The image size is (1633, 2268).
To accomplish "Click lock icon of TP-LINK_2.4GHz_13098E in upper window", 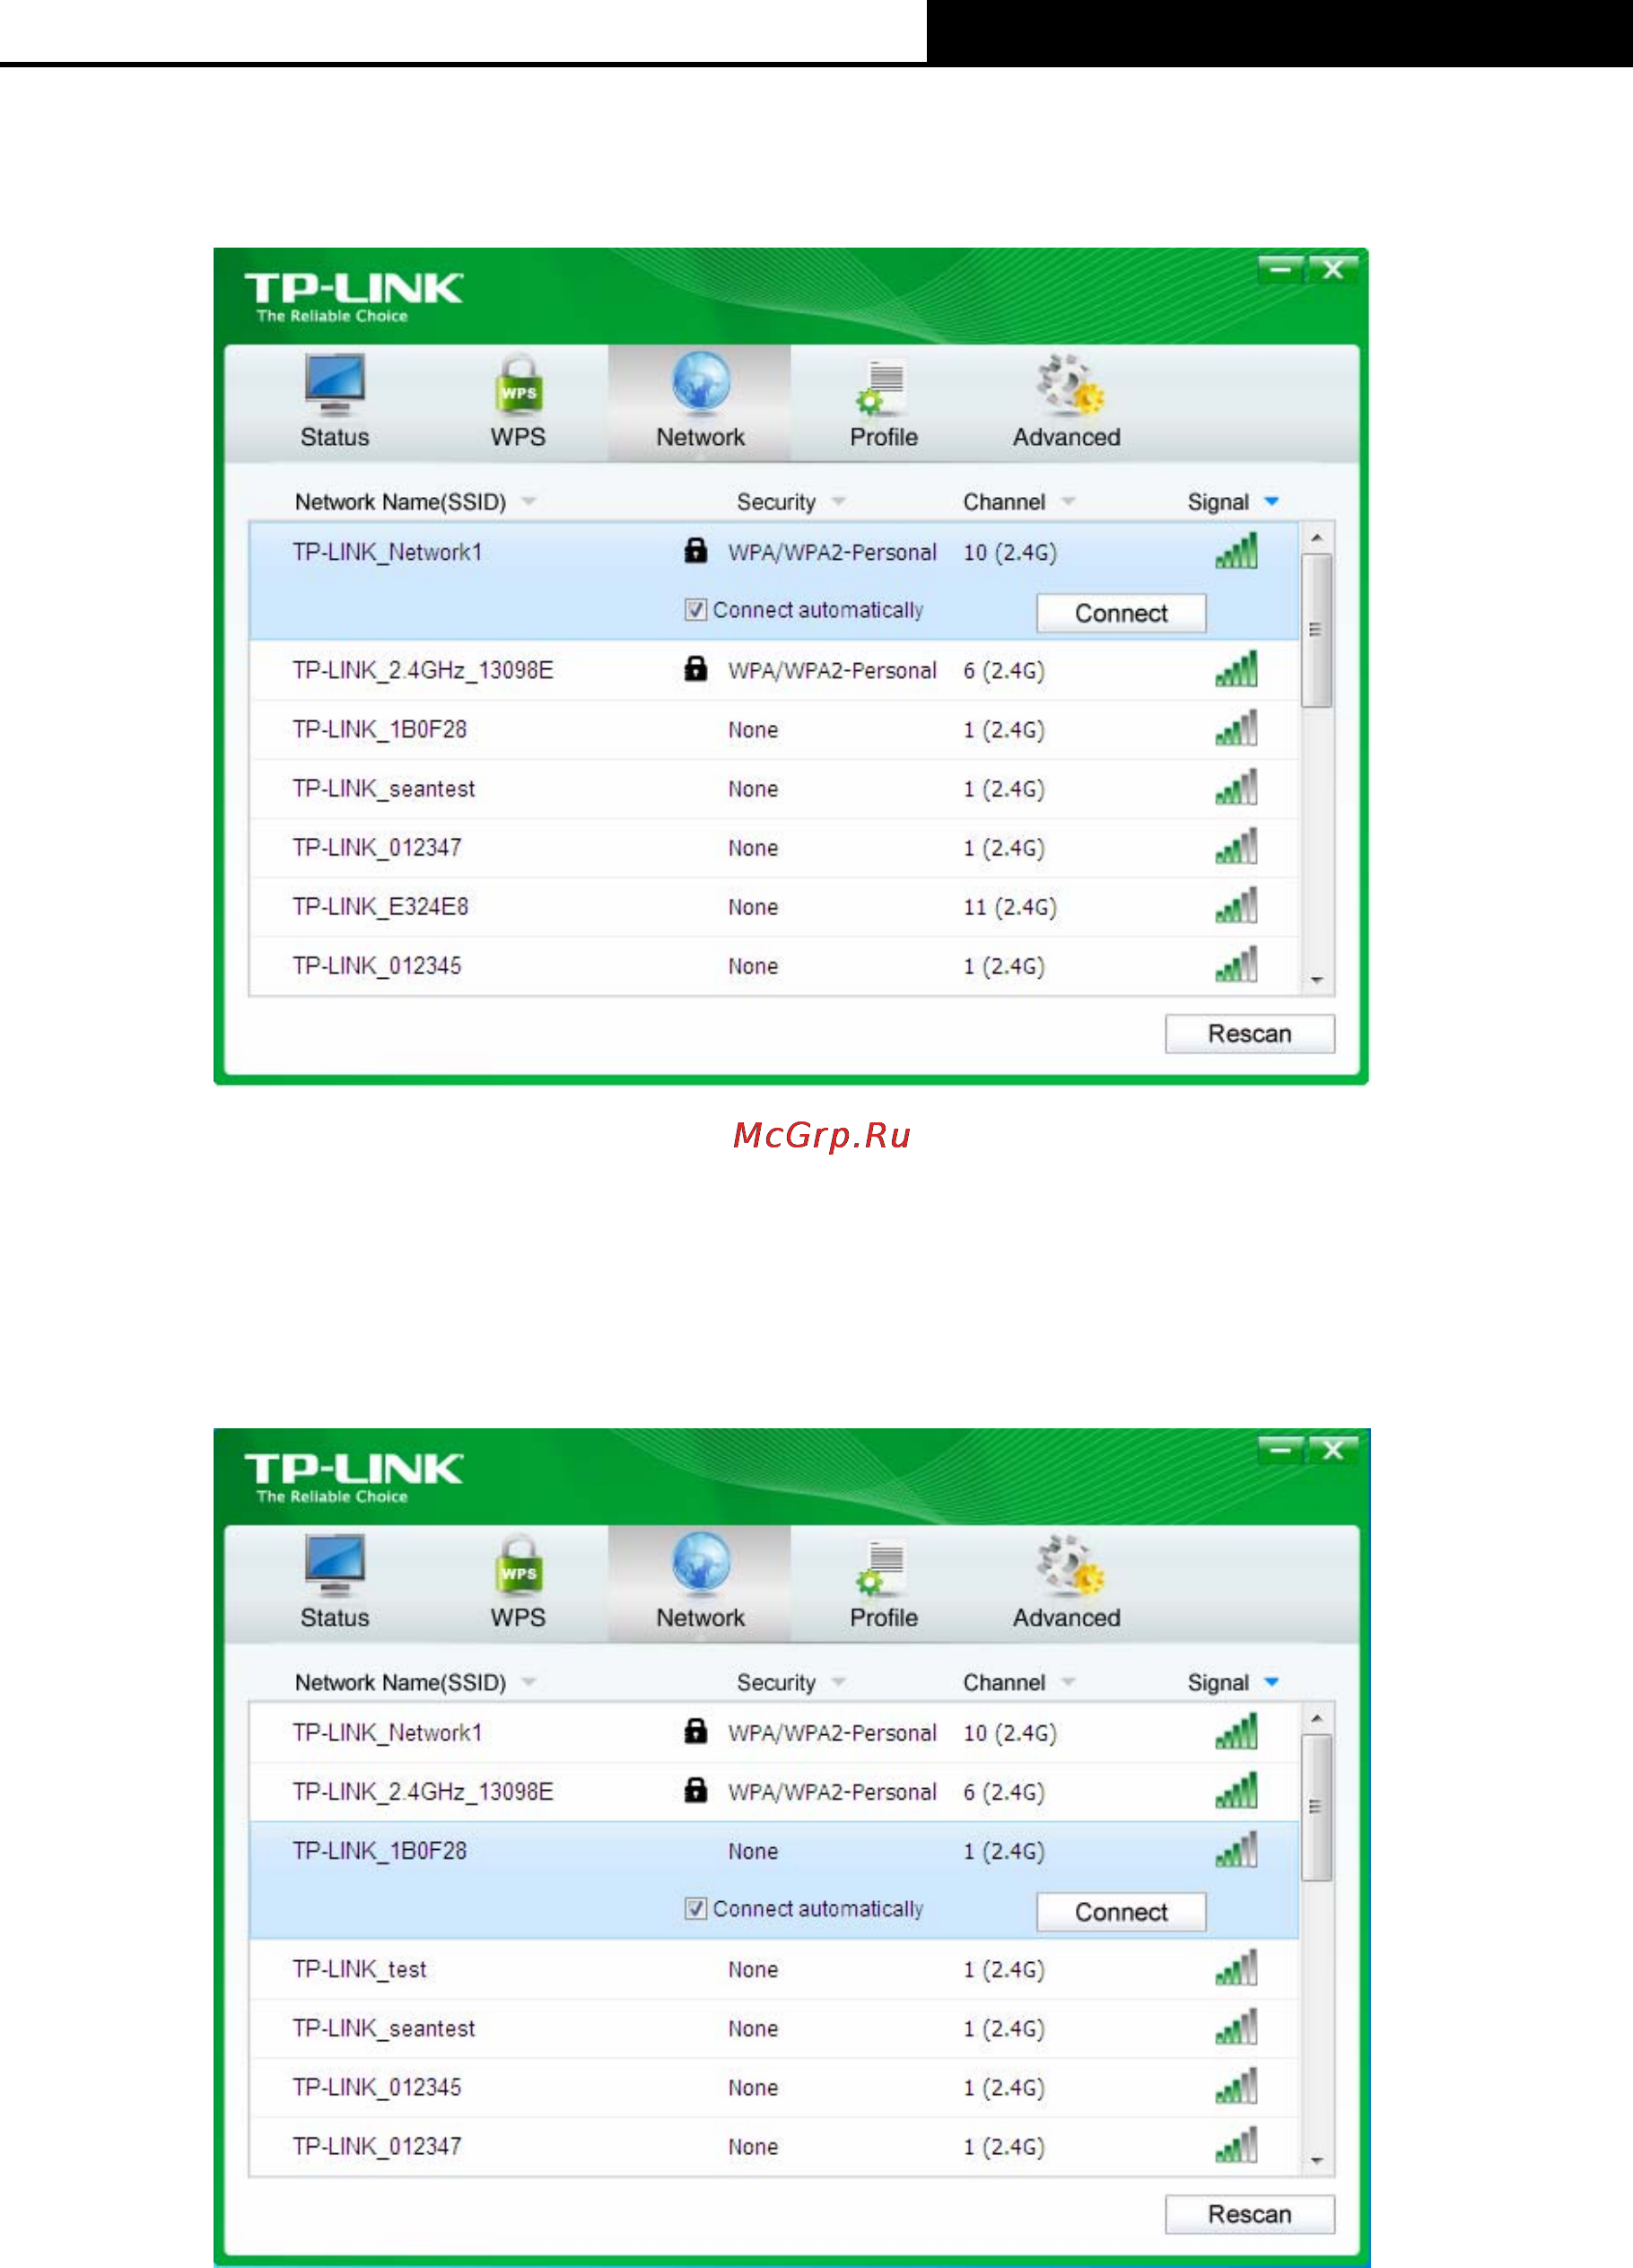I will pos(696,668).
